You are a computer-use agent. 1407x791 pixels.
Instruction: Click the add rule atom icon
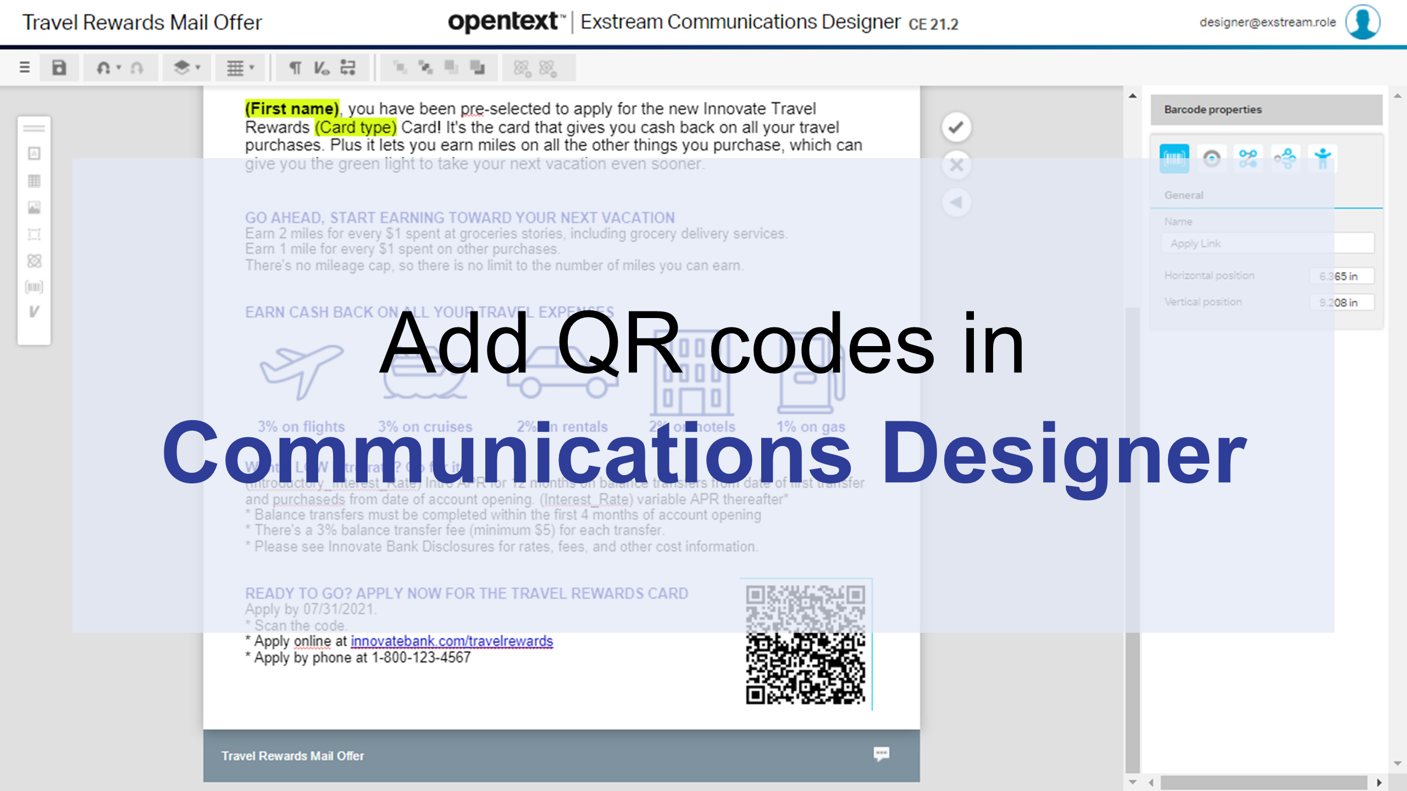(x=522, y=68)
